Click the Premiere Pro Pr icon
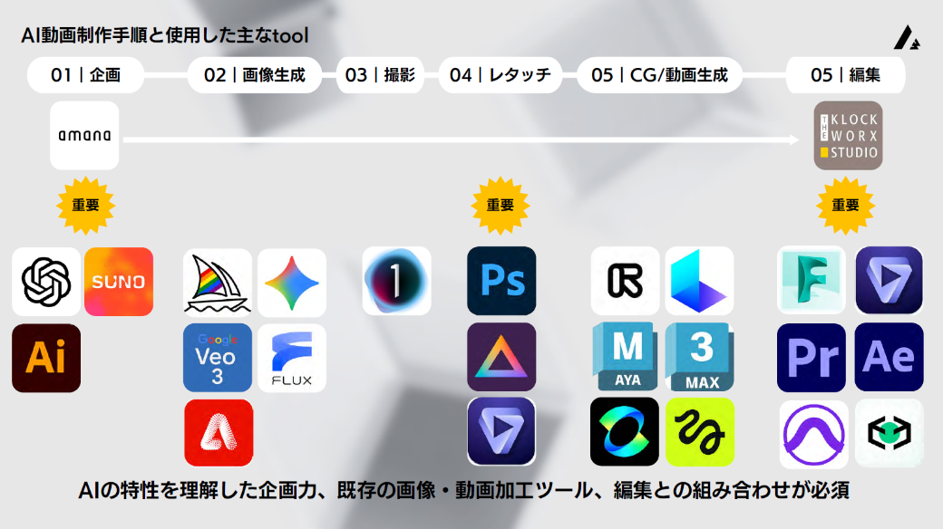The image size is (943, 529). point(812,358)
